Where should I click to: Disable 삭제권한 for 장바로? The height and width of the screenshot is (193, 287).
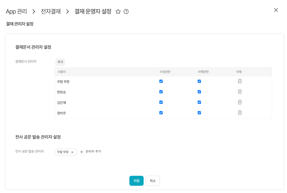pyautogui.click(x=199, y=113)
